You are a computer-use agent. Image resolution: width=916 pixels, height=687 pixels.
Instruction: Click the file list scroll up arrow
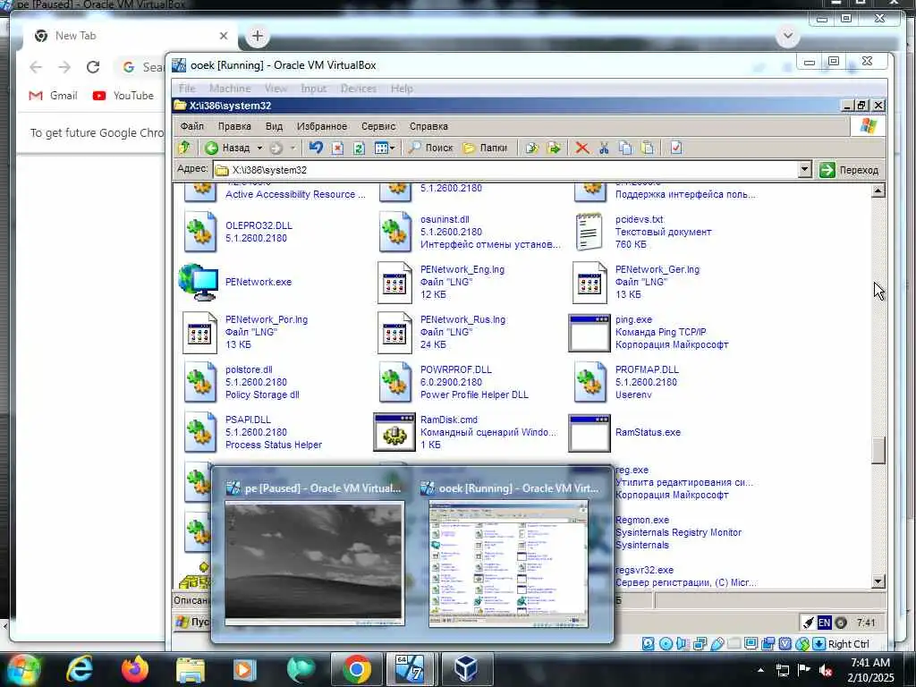tap(878, 191)
